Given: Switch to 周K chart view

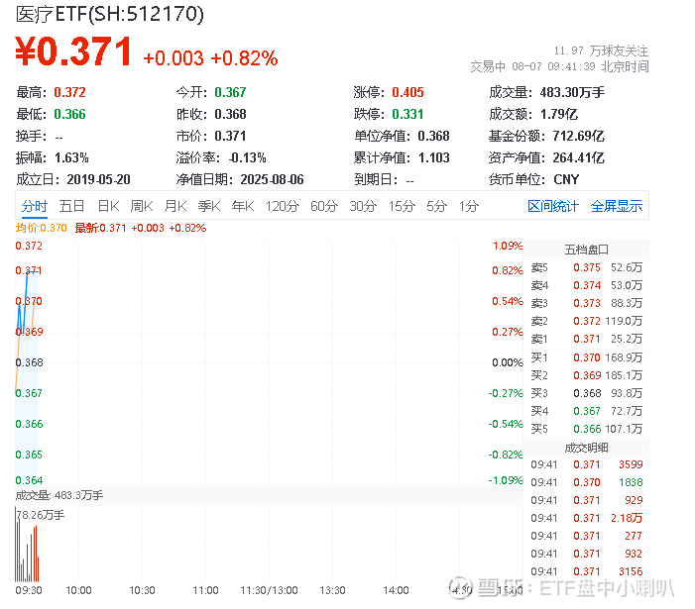Looking at the screenshot, I should point(142,206).
